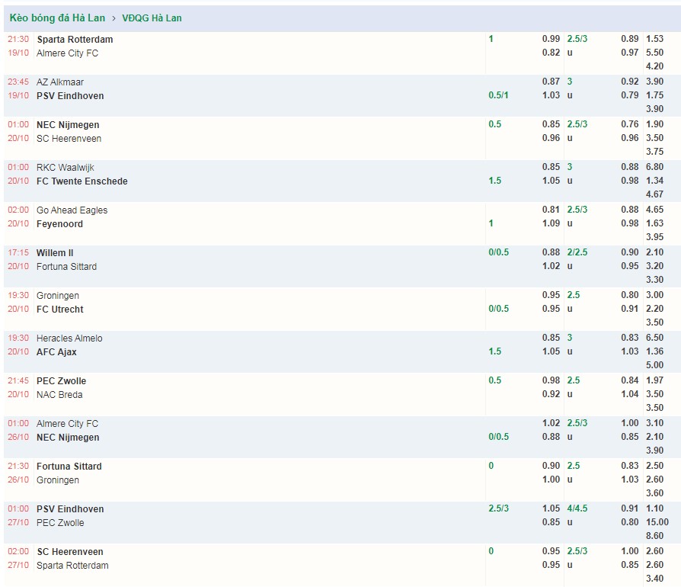This screenshot has width=681, height=587.
Task: Click Heracles Almelo team name
Action: [69, 338]
